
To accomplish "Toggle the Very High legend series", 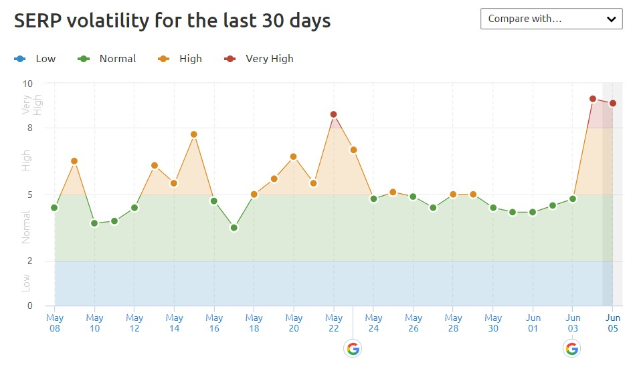I will (x=260, y=59).
